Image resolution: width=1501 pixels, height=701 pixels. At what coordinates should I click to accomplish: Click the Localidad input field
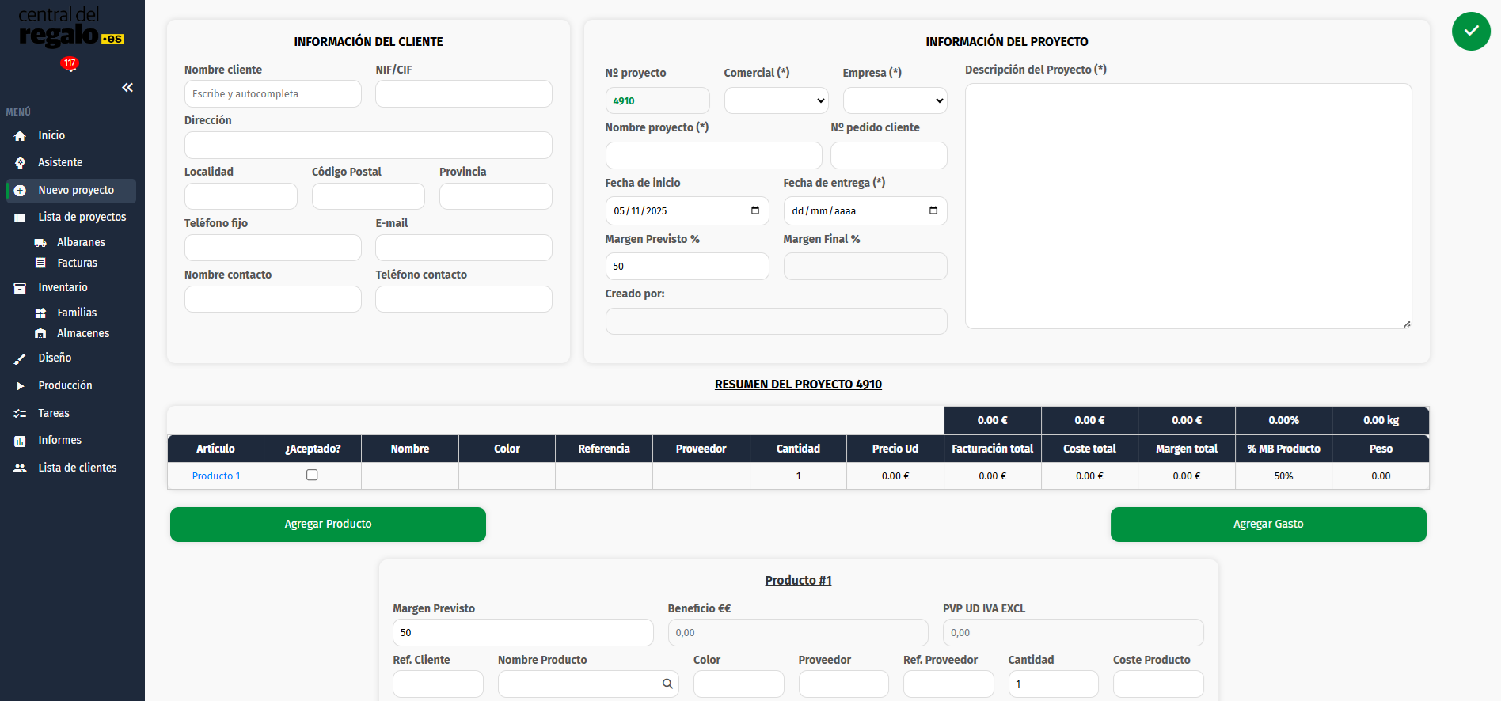click(241, 196)
